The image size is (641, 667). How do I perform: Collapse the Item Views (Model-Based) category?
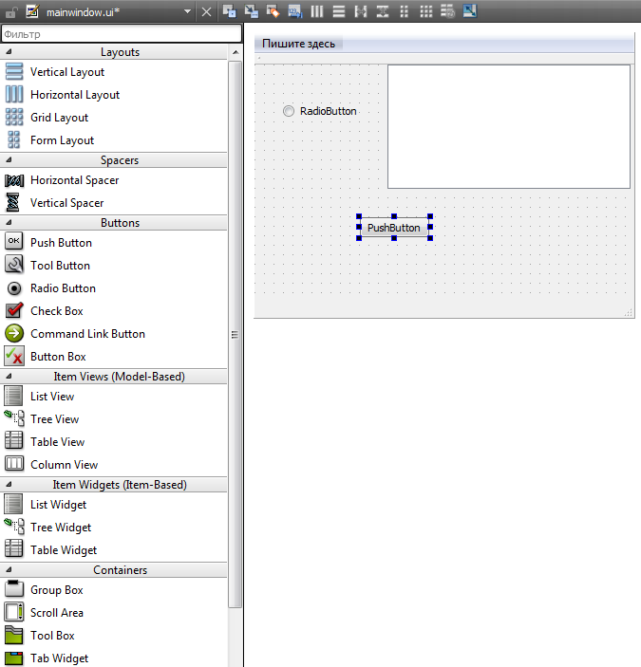pyautogui.click(x=9, y=376)
